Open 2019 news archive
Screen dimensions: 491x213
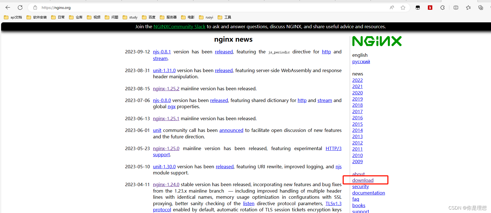pos(357,99)
